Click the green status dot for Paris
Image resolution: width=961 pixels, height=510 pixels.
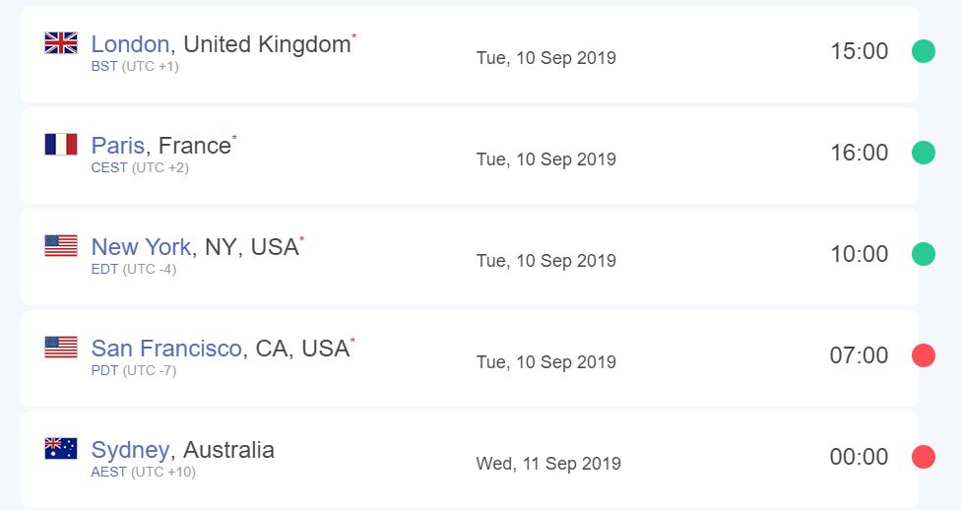[923, 153]
